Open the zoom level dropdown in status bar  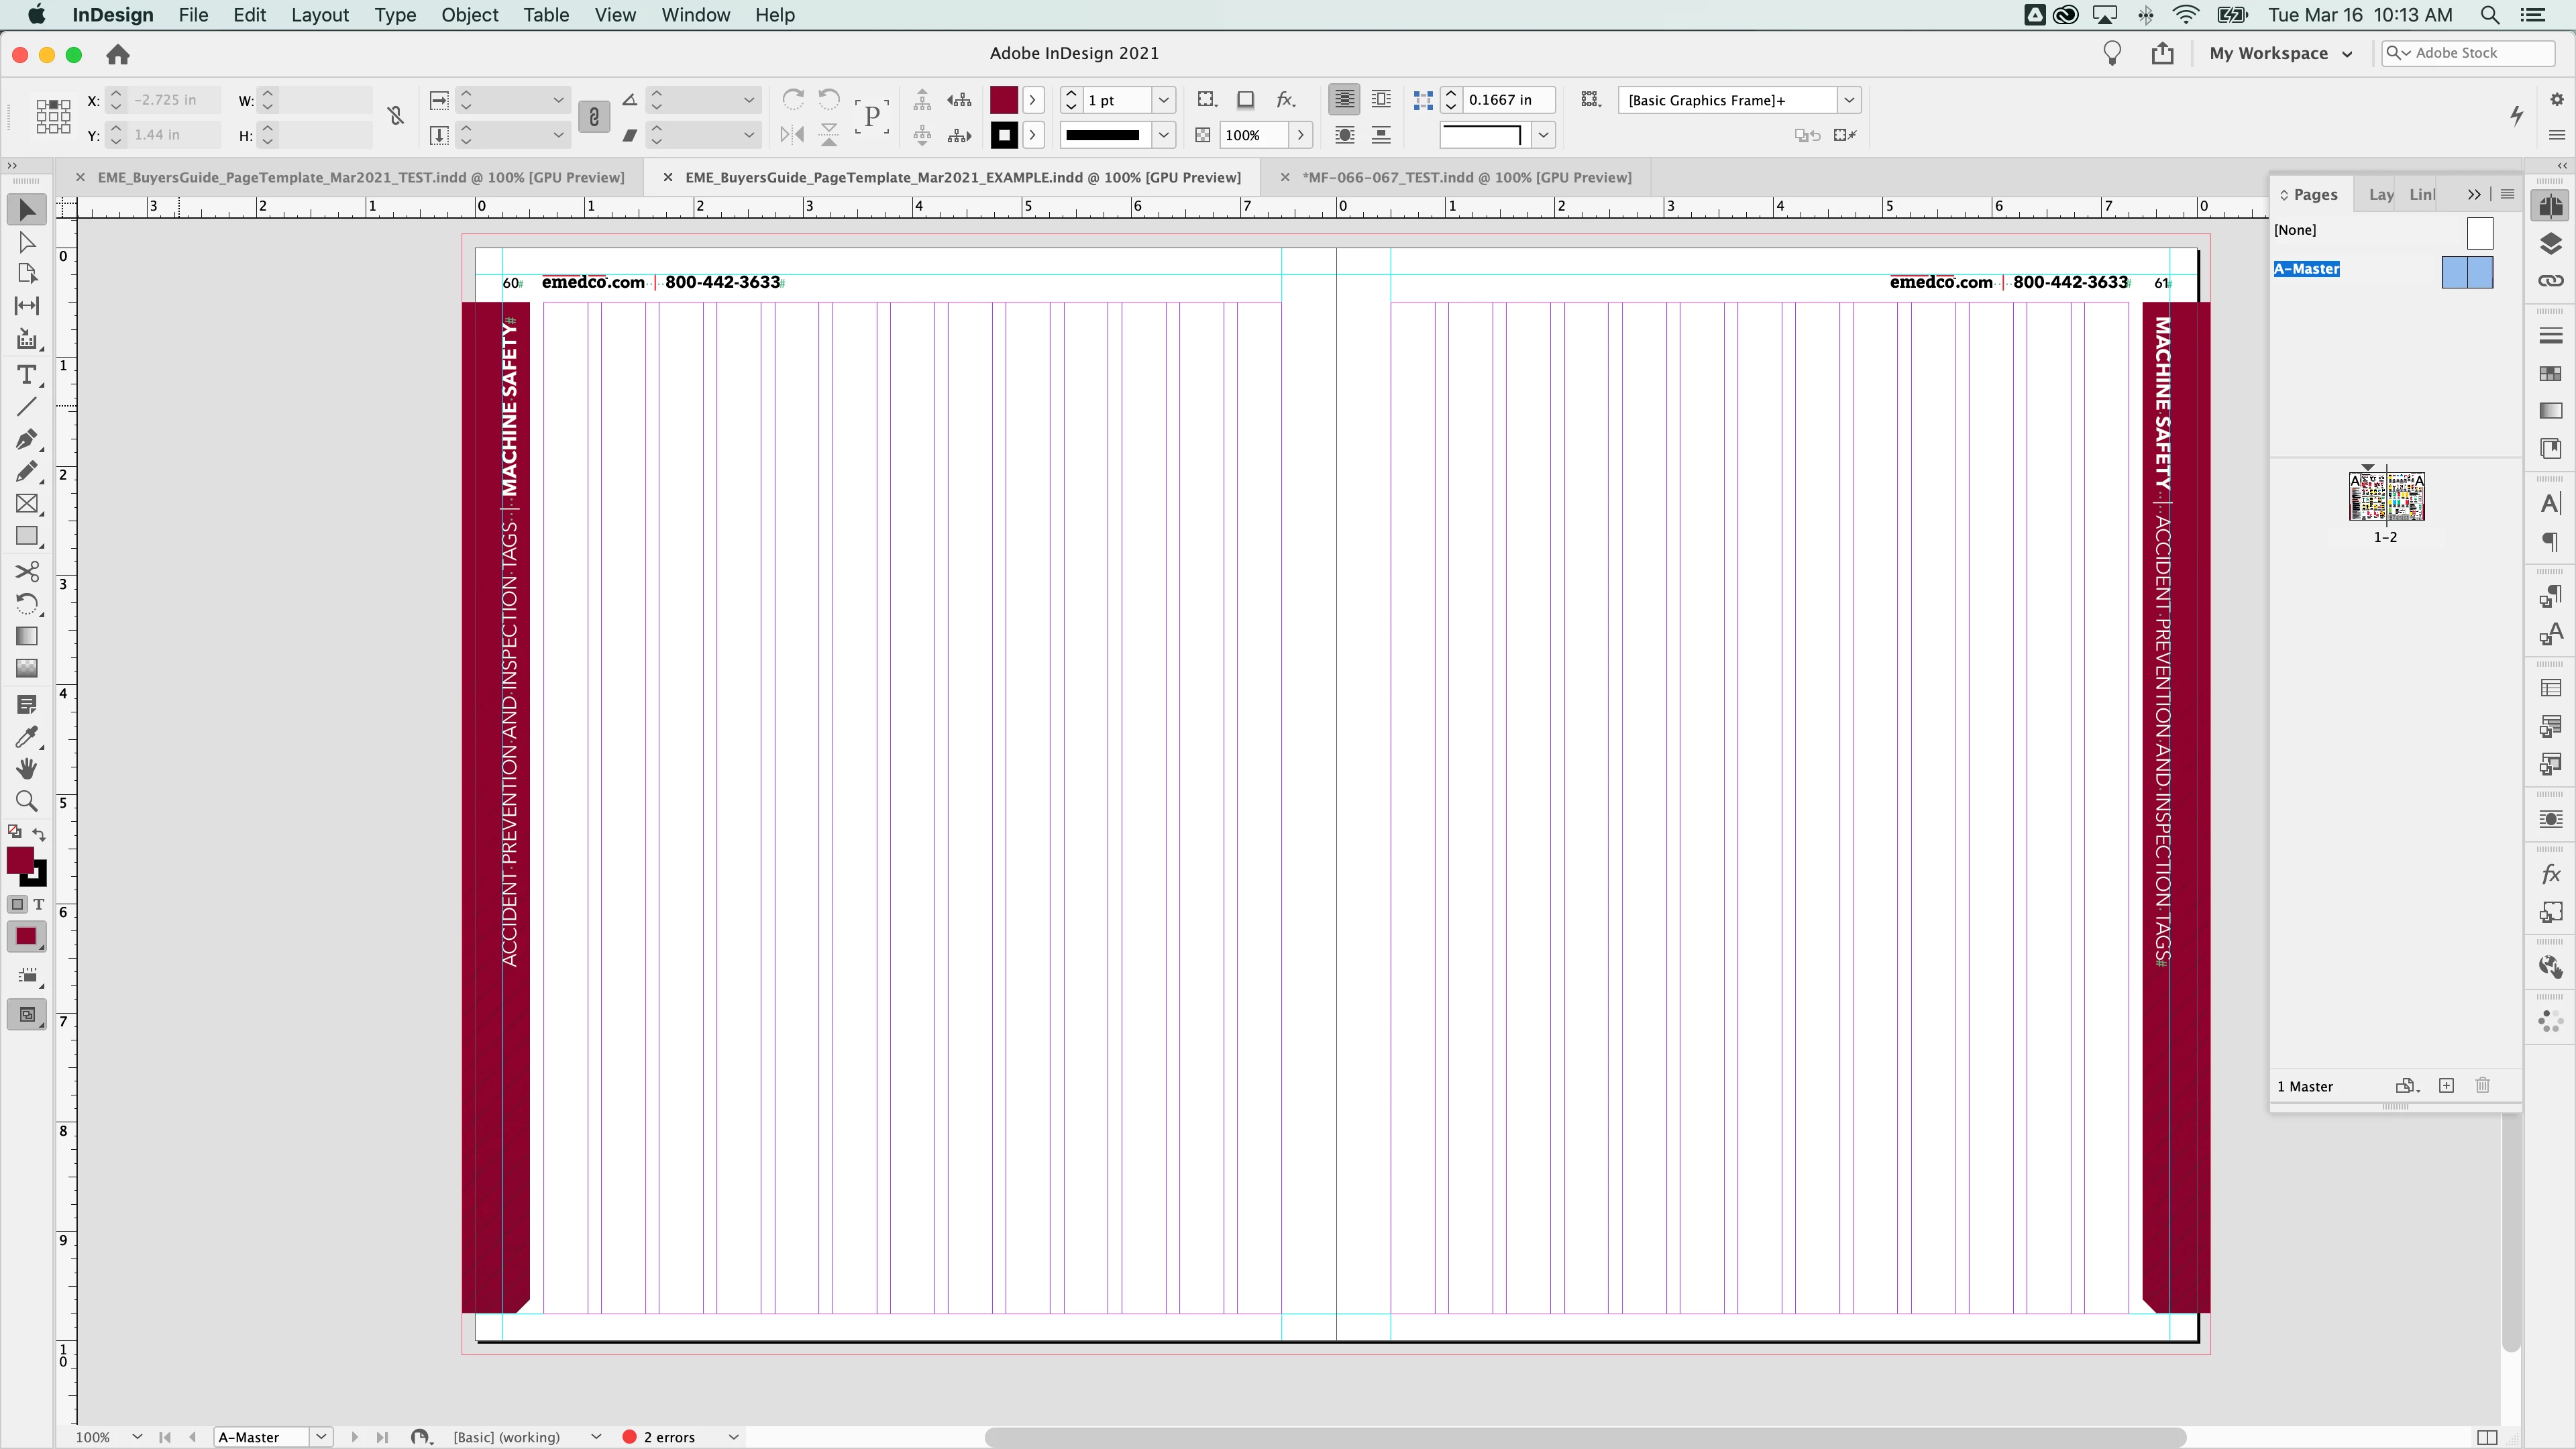[x=137, y=1437]
